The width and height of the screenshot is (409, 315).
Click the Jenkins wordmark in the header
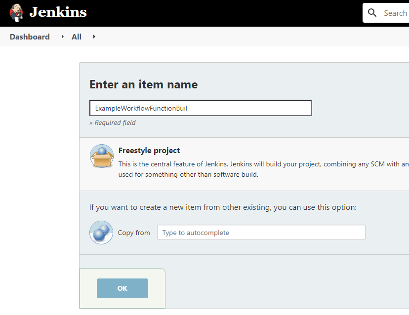point(58,12)
